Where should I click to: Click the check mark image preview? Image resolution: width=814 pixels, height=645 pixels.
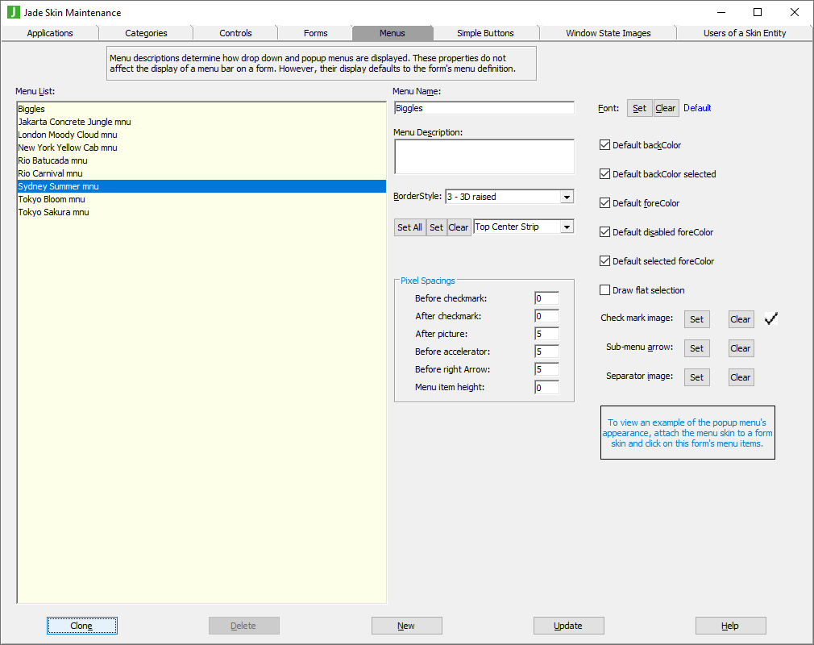pyautogui.click(x=771, y=319)
